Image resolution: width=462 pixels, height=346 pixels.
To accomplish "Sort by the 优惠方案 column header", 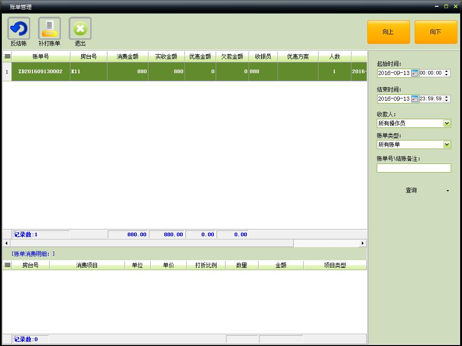I will tap(298, 56).
